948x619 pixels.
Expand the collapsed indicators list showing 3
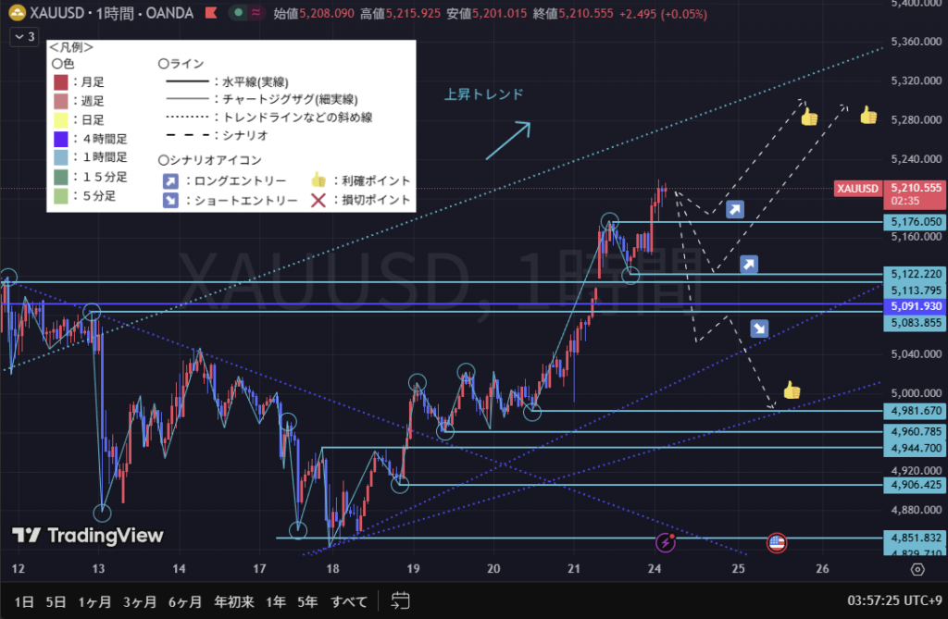tap(24, 37)
